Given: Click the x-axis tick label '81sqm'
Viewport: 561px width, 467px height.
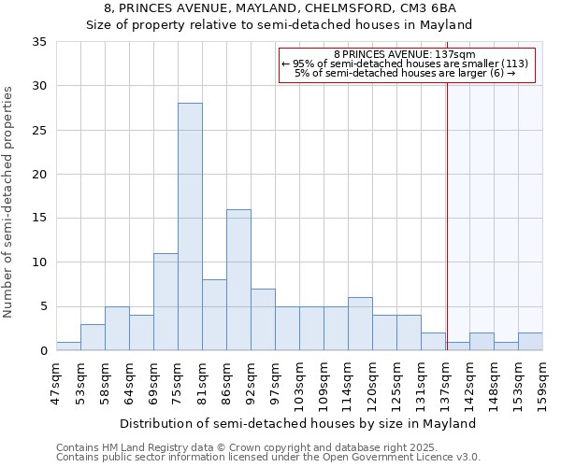Looking at the screenshot, I should point(201,384).
